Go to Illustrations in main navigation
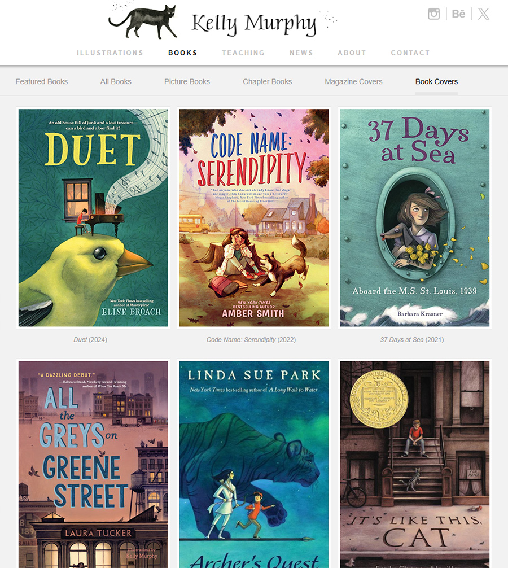 click(x=110, y=53)
